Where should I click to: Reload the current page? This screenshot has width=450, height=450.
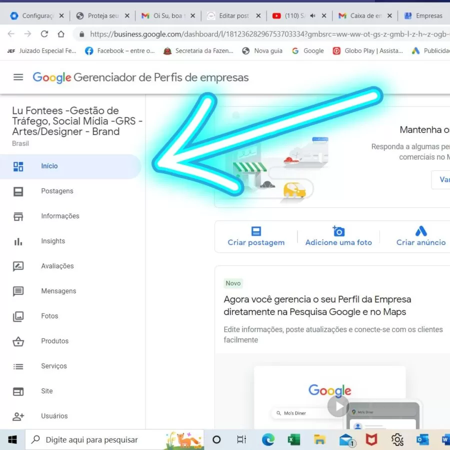[44, 34]
